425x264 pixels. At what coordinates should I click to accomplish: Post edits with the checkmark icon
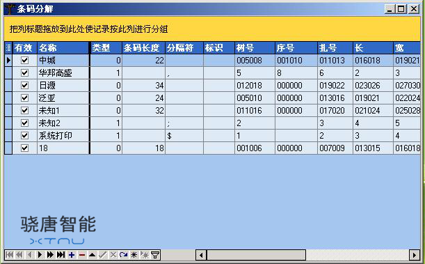(103, 255)
